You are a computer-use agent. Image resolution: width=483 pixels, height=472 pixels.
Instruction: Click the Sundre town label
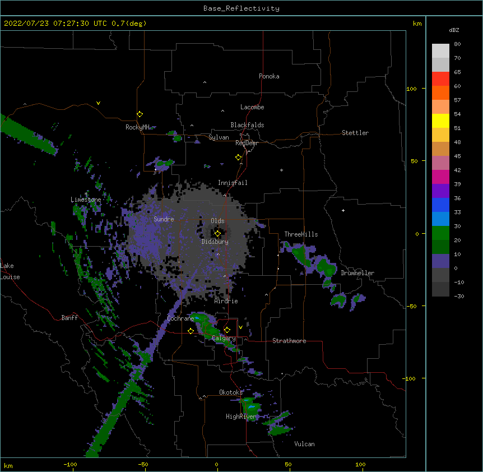(164, 219)
